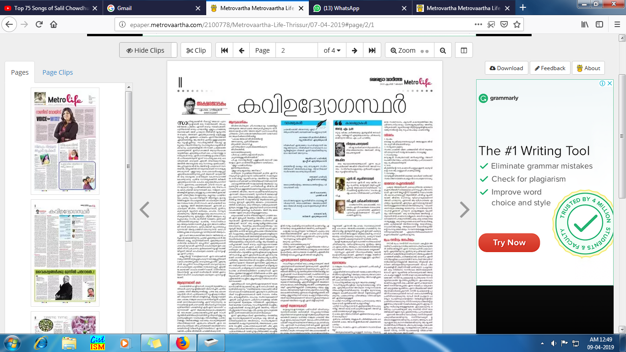Click the zoom out magnifier icon

coord(443,50)
